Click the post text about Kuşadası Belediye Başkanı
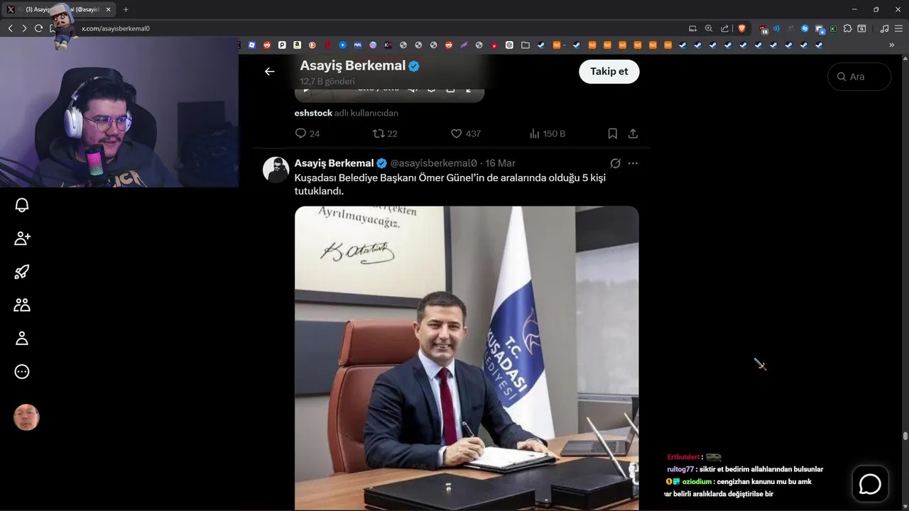 (x=450, y=185)
